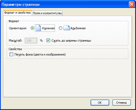Click the Ориентация: label

[18, 28]
